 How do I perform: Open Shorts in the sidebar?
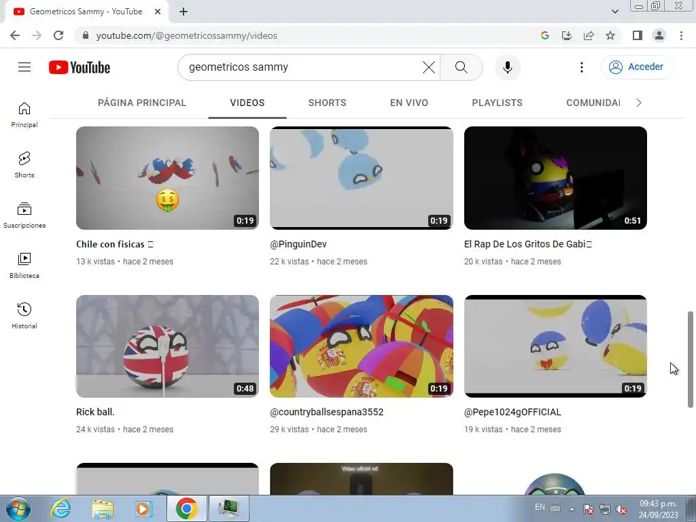(x=24, y=165)
